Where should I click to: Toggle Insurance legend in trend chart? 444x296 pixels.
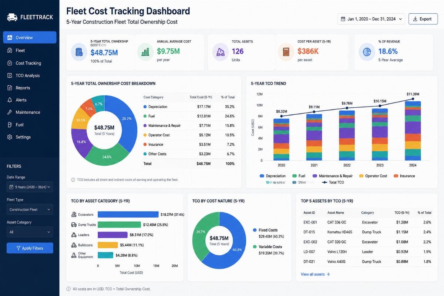[x=404, y=176]
